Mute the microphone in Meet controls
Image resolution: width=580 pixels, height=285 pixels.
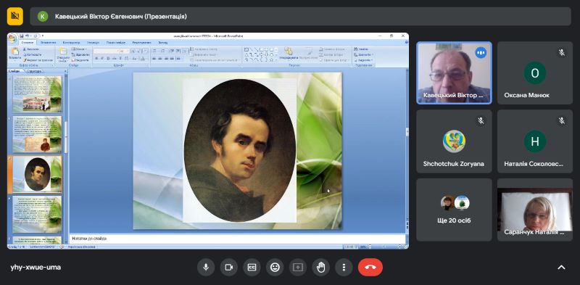click(x=206, y=268)
